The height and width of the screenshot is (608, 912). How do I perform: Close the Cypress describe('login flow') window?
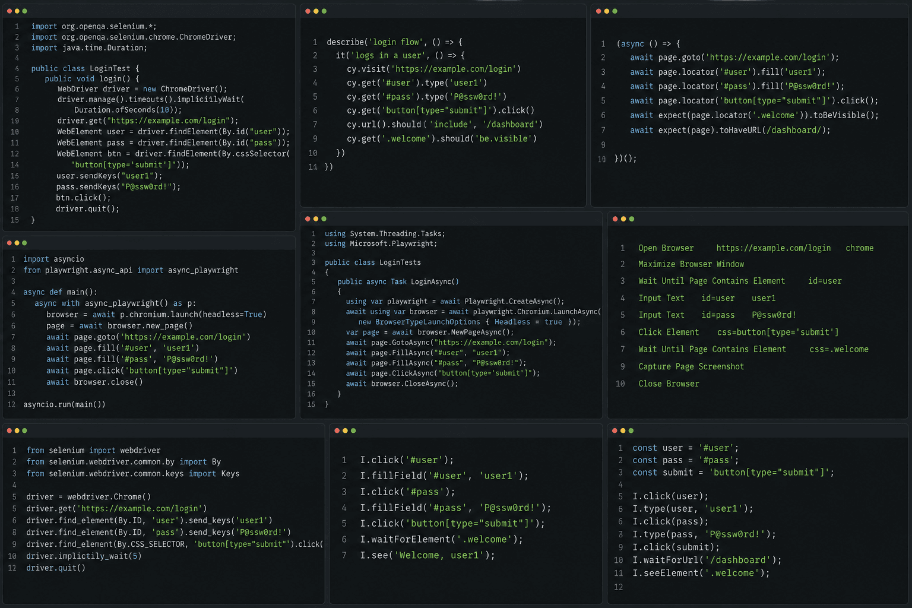[308, 11]
